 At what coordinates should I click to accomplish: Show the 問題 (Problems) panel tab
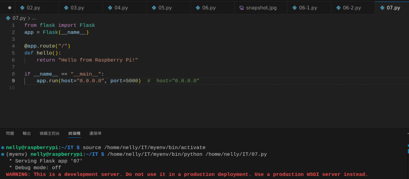(x=10, y=133)
